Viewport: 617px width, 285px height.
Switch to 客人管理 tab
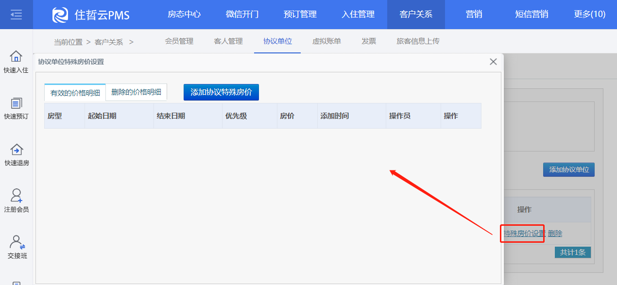228,41
